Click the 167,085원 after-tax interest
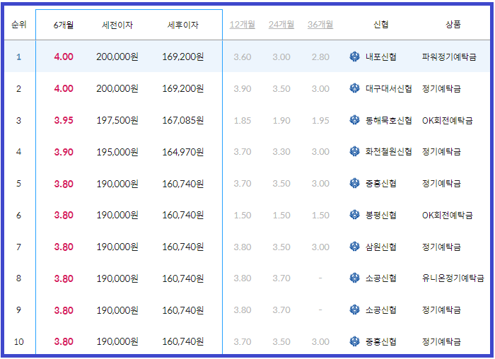The image size is (495, 359). [x=182, y=120]
